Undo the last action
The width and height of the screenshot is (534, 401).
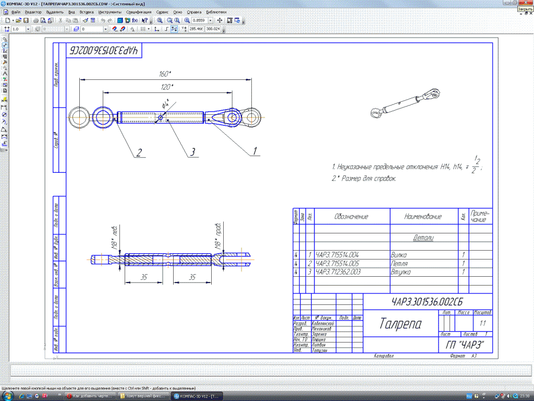pos(103,20)
